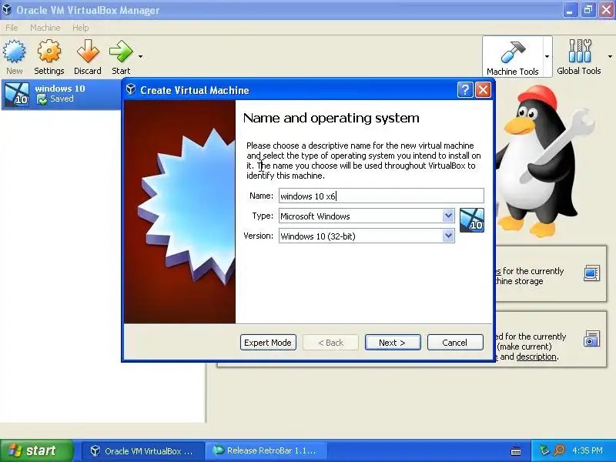Click the 4:35 PM system clock

pyautogui.click(x=588, y=450)
